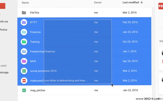Click the Mar 2, 2016 date for FileThis

(x=129, y=13)
